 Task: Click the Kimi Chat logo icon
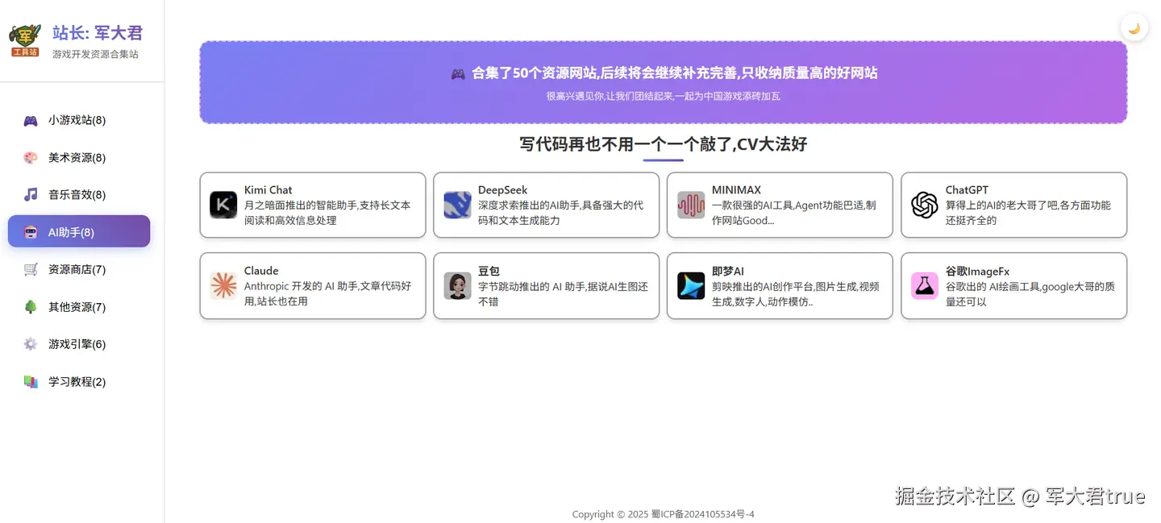pos(223,205)
